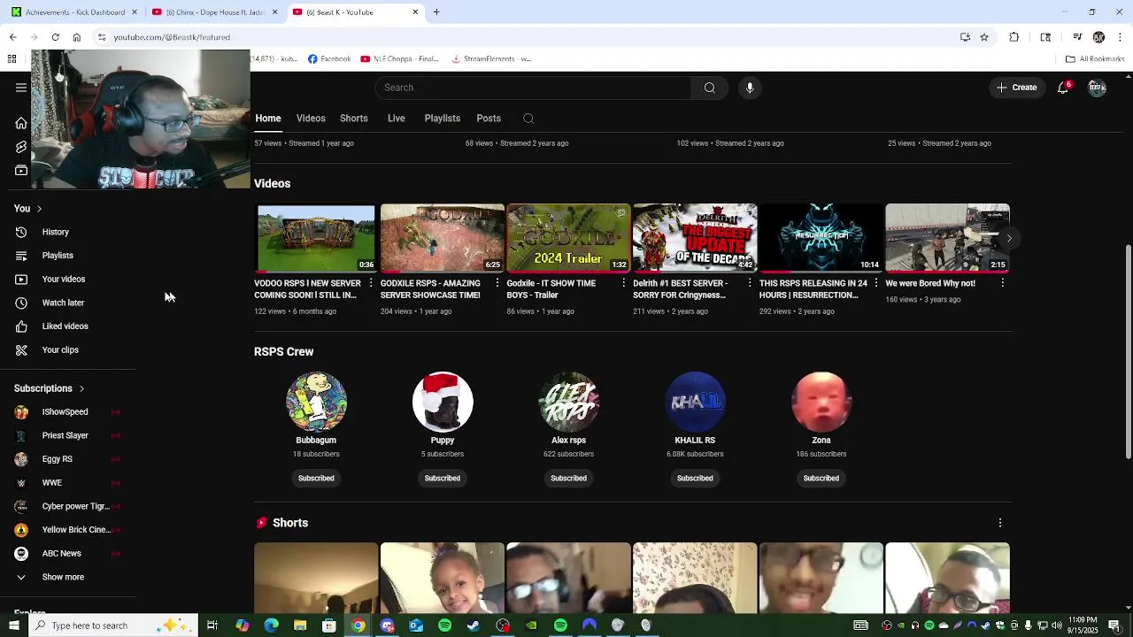Open the Chrome apps grid
The height and width of the screenshot is (637, 1133).
[12, 59]
